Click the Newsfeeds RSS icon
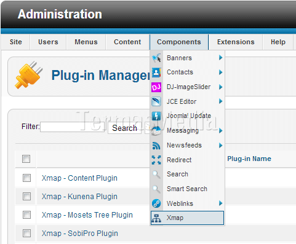This screenshot has width=296, height=244. coord(156,146)
